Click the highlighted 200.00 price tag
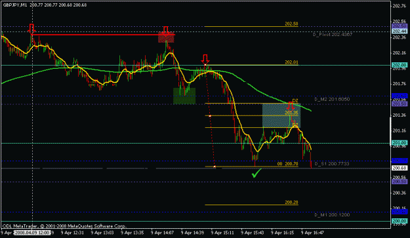410x238 pixels. click(400, 221)
